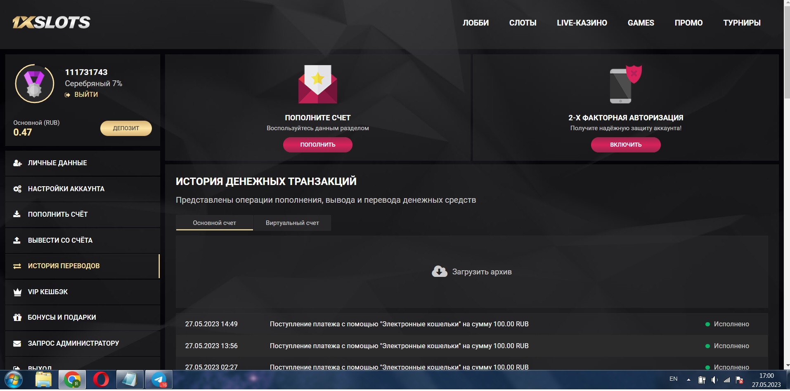Click the Бонусы и подарки gift icon

[17, 317]
